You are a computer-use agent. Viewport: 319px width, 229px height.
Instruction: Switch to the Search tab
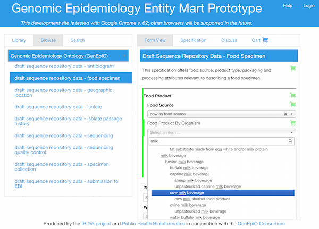coord(78,40)
